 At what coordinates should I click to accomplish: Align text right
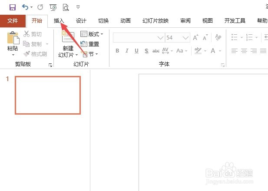coord(254,51)
